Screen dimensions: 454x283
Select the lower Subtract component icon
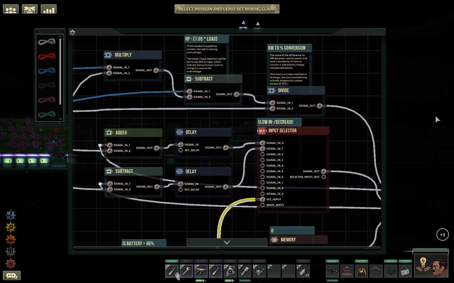pos(109,171)
